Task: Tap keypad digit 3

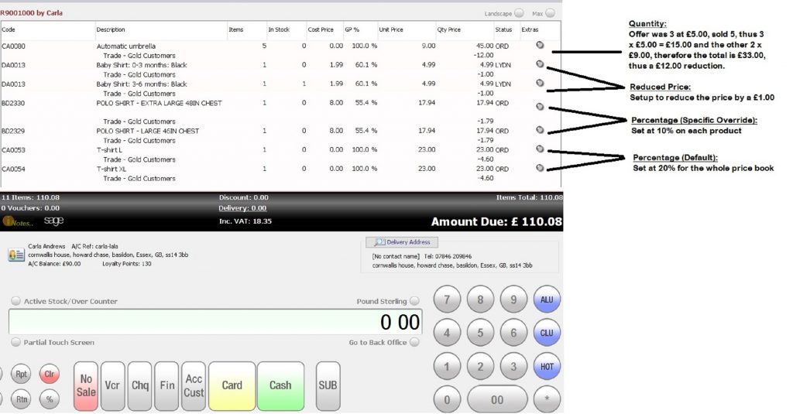Action: point(513,367)
